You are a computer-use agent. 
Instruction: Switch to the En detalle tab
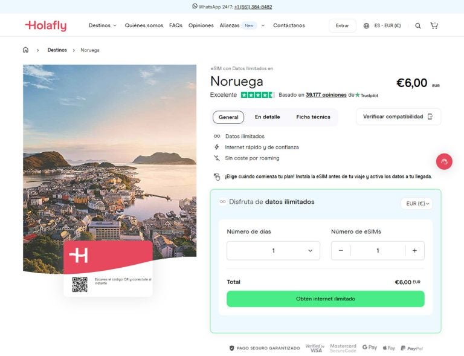(x=267, y=117)
